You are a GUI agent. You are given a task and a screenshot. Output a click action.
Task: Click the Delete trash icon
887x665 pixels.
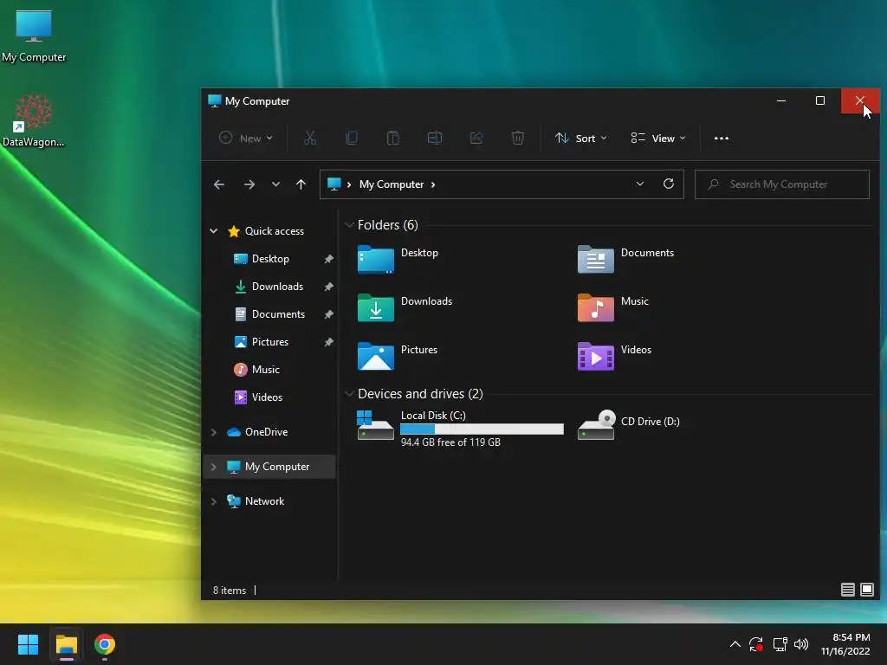tap(518, 138)
